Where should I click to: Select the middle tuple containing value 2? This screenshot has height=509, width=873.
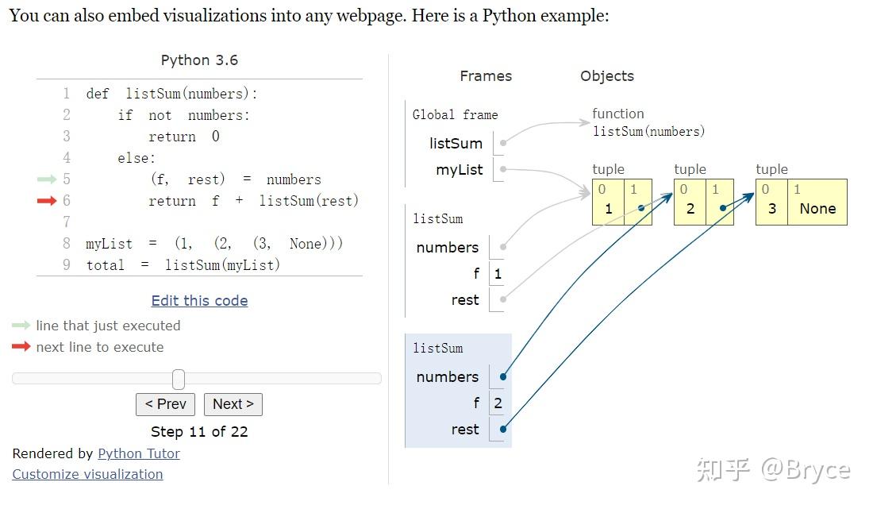coord(704,201)
